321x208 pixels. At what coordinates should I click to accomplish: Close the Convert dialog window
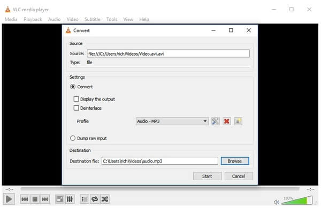click(x=249, y=30)
